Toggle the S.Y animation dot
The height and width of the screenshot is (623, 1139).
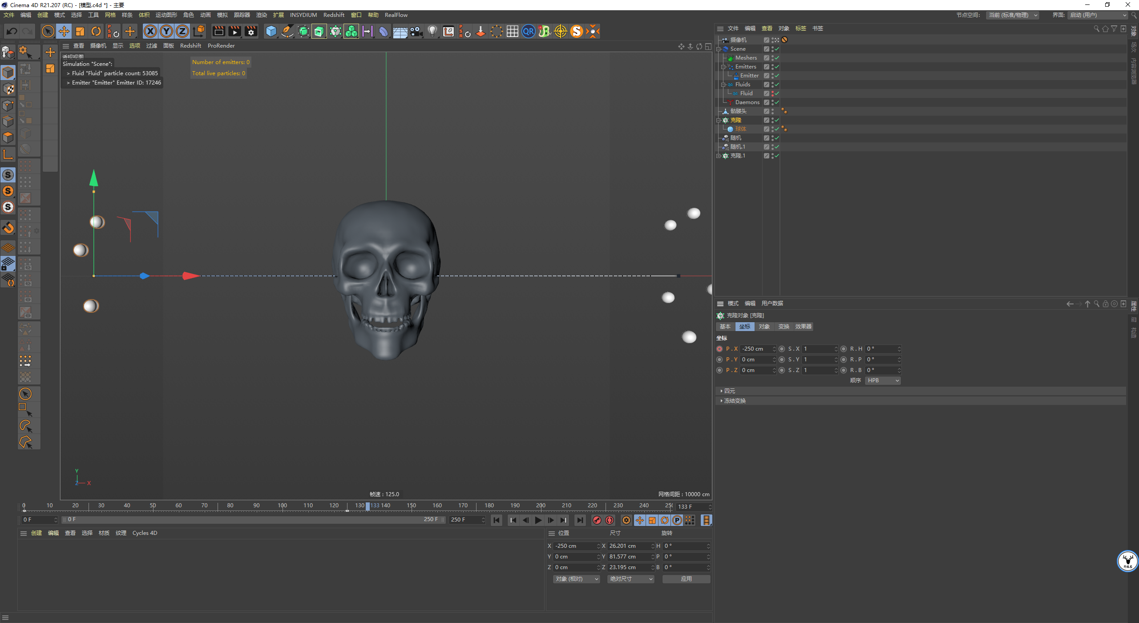782,360
